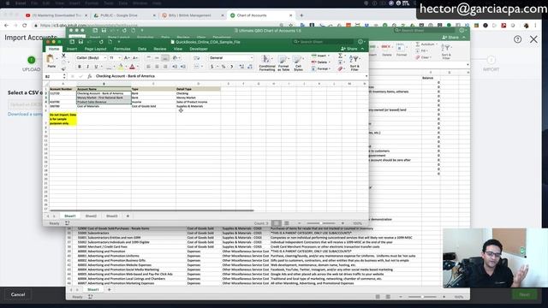
Task: Switch to the Sheet2 tab in front window
Action: pos(91,216)
